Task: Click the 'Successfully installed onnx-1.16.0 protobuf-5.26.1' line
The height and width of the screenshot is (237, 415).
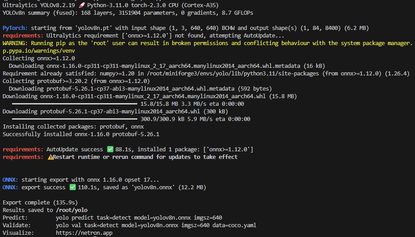Action: click(x=81, y=134)
